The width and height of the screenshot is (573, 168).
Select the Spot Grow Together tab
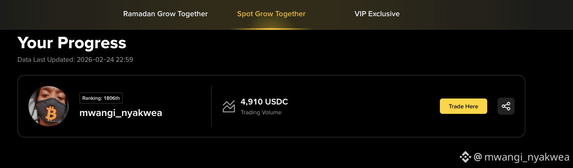pyautogui.click(x=271, y=14)
